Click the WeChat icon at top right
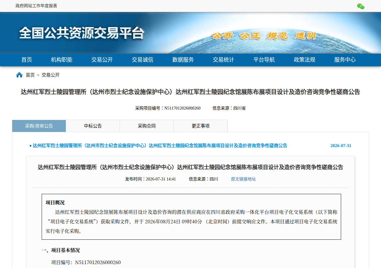 click(361, 6)
